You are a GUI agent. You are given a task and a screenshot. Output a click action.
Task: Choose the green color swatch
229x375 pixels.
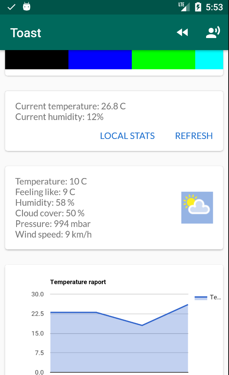click(x=163, y=61)
